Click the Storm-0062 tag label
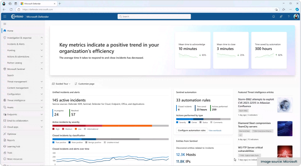Screen dimensions: 301x166 pos(243,110)
